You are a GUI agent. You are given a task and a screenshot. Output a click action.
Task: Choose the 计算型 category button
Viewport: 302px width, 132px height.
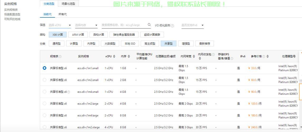[x=74, y=44]
